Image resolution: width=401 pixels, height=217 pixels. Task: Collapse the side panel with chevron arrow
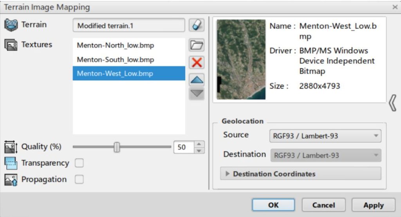(x=393, y=104)
